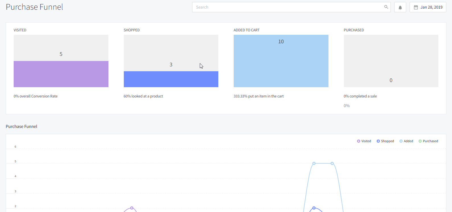Screen dimensions: 452x212
Task: Focus the Search input field
Action: [291, 7]
